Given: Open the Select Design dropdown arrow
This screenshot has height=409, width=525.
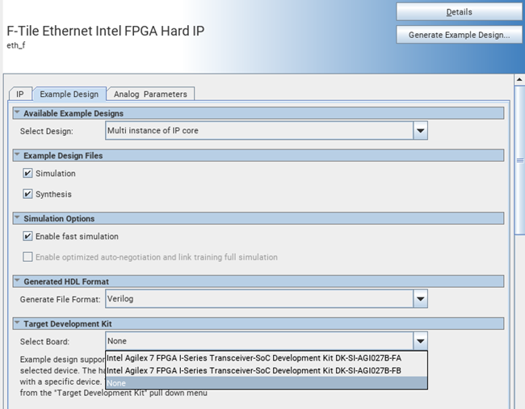Looking at the screenshot, I should (x=420, y=130).
